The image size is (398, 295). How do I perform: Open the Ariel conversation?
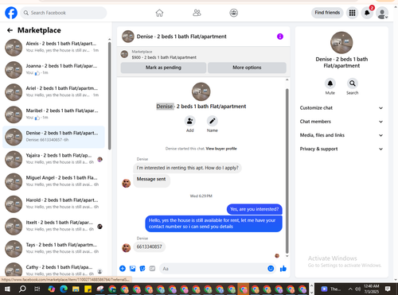tap(54, 92)
